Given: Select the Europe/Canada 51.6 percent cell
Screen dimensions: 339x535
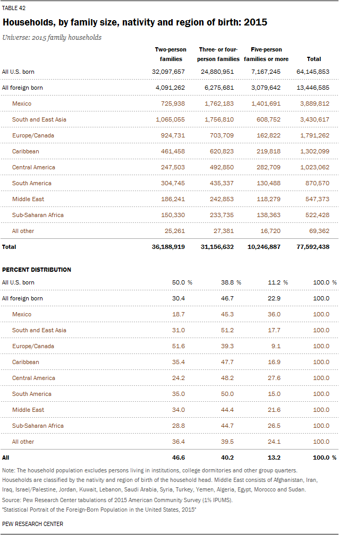Looking at the screenshot, I should (x=178, y=346).
